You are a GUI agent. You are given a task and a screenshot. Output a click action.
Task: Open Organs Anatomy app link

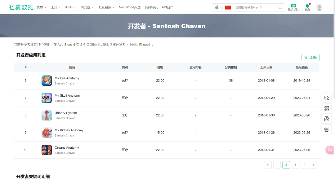pos(67,148)
